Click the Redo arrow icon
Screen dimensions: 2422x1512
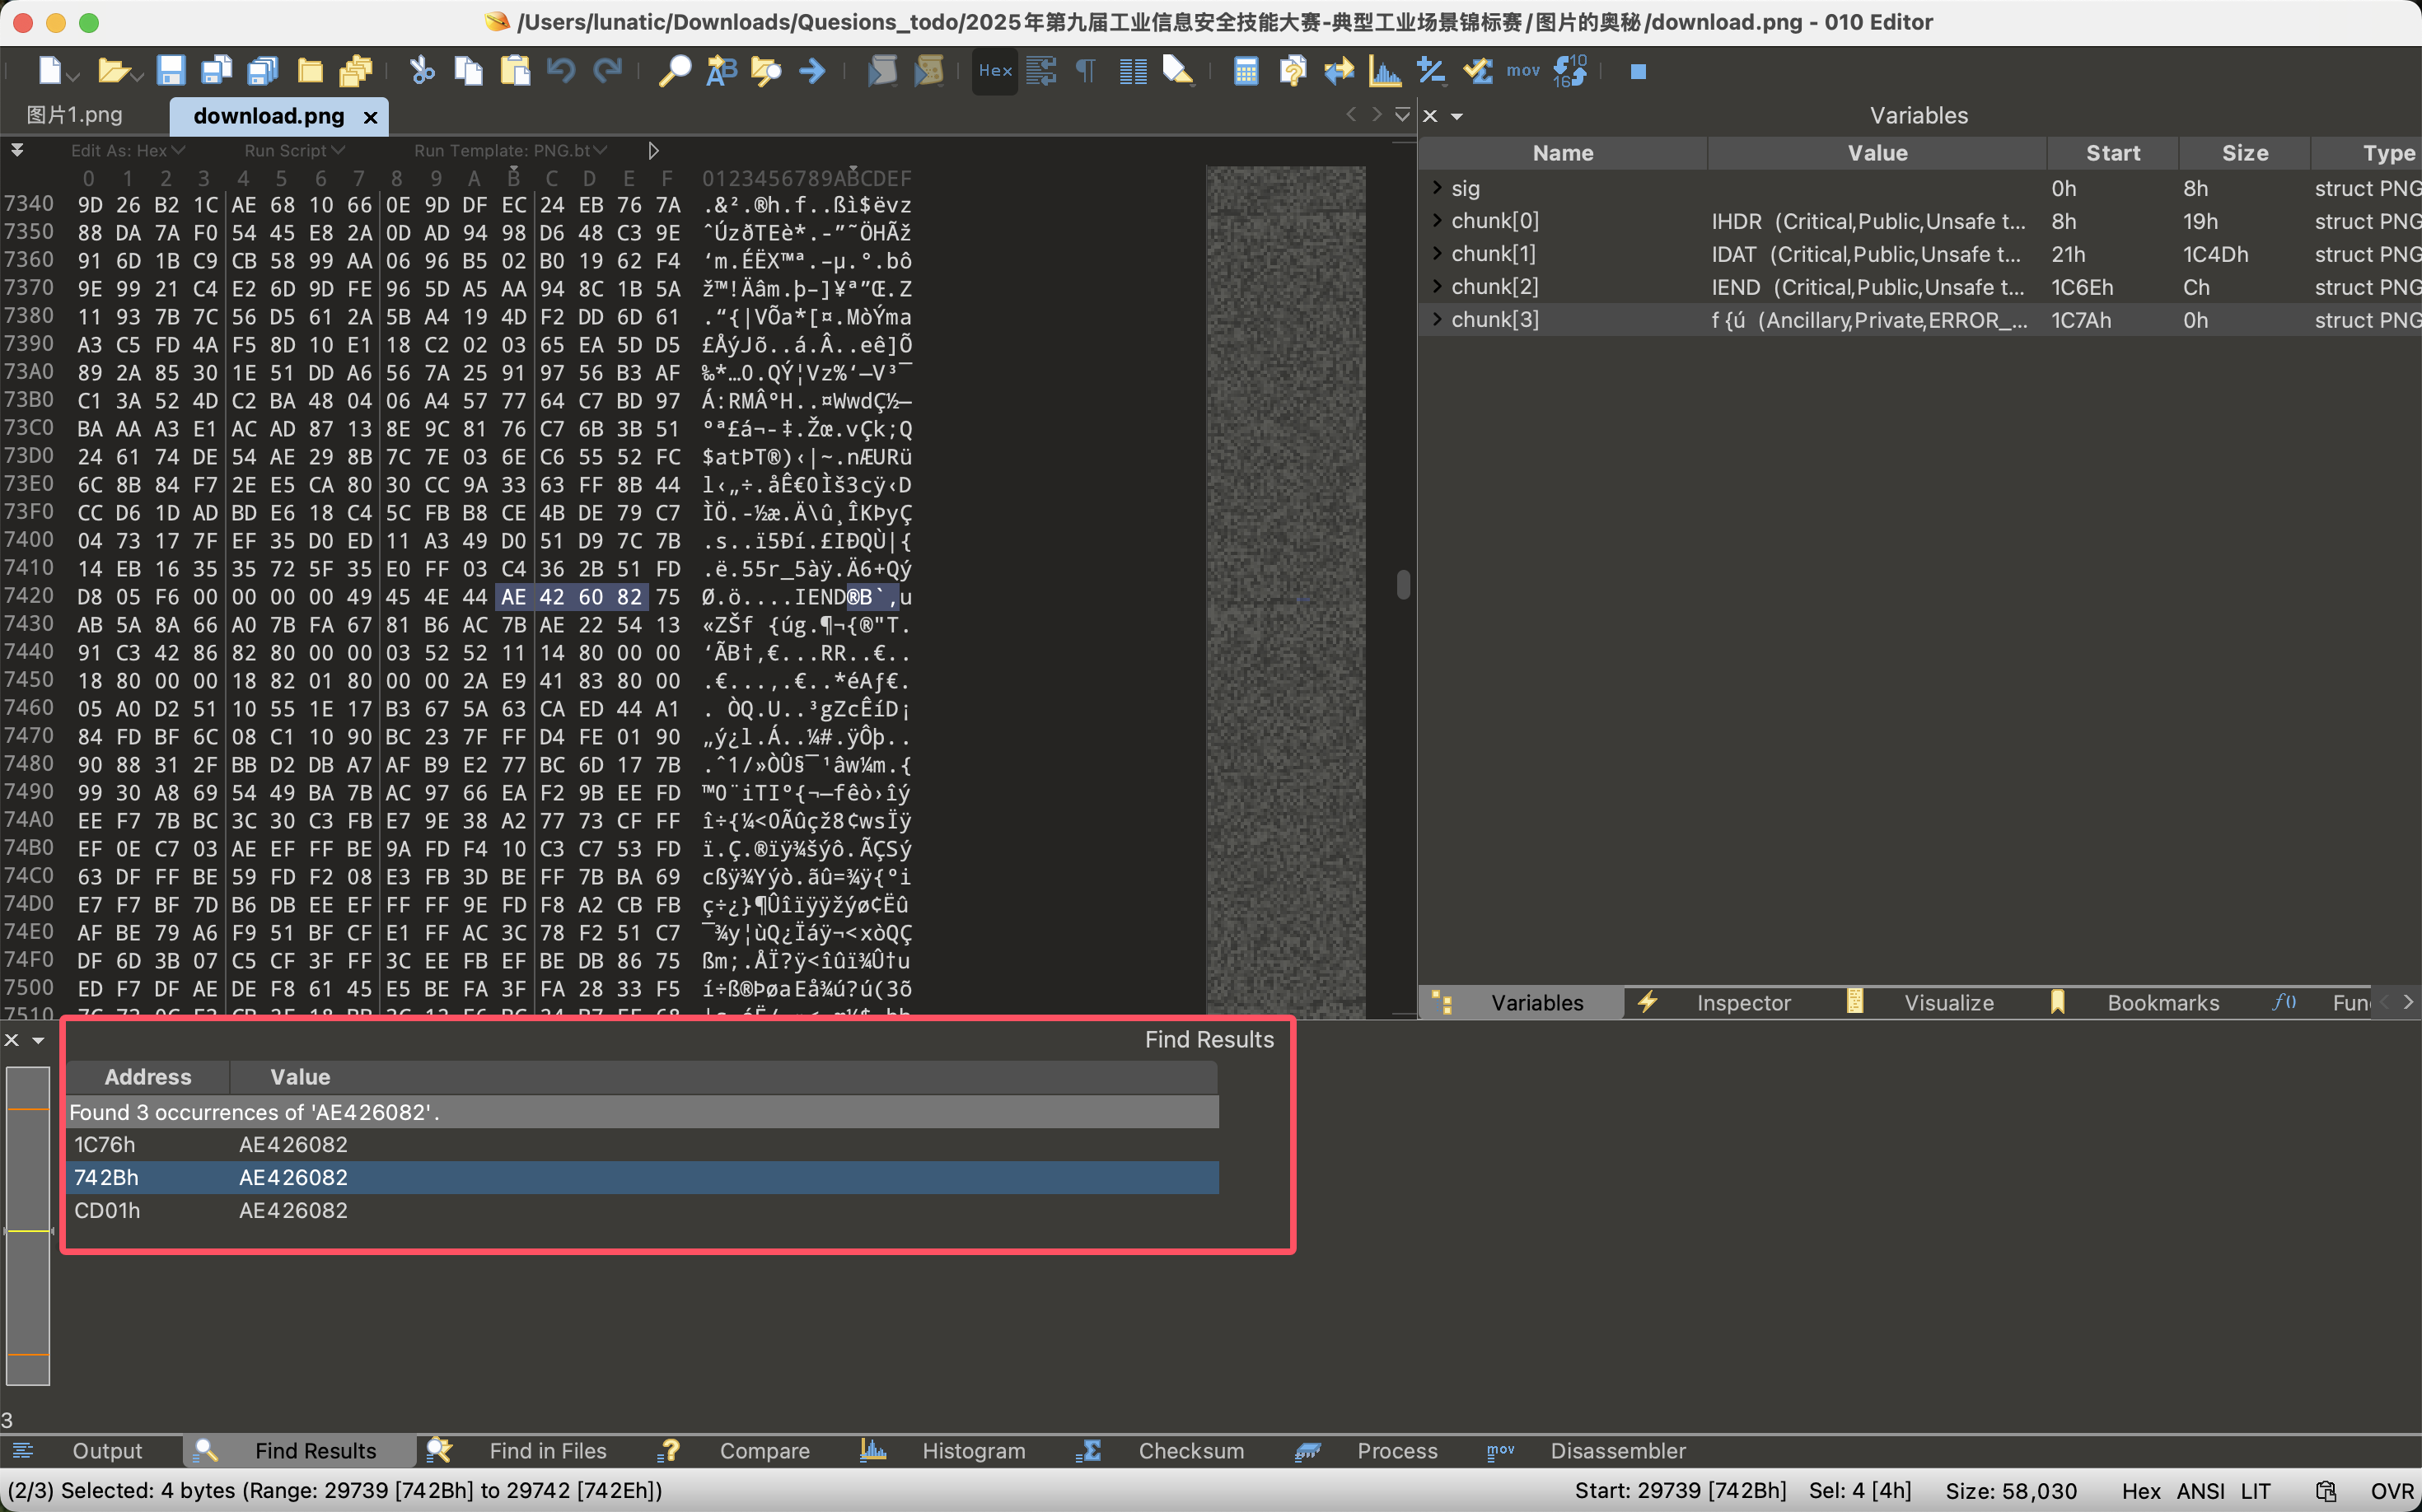pos(607,70)
